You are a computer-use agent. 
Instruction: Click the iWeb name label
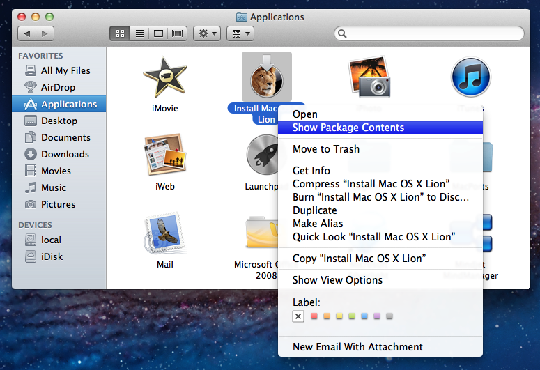pos(165,186)
